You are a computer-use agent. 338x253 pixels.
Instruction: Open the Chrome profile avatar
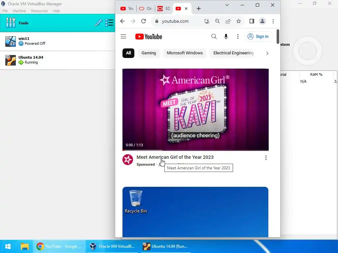pyautogui.click(x=262, y=21)
